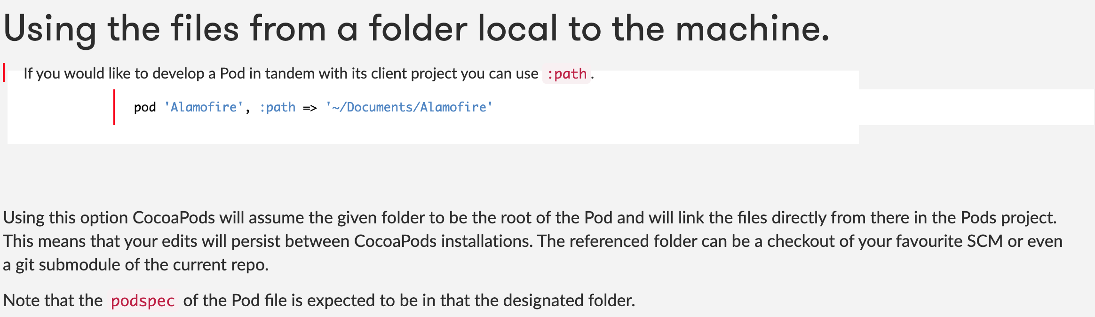
Task: Click the phrase 'designated folder' in last line
Action: coord(568,301)
